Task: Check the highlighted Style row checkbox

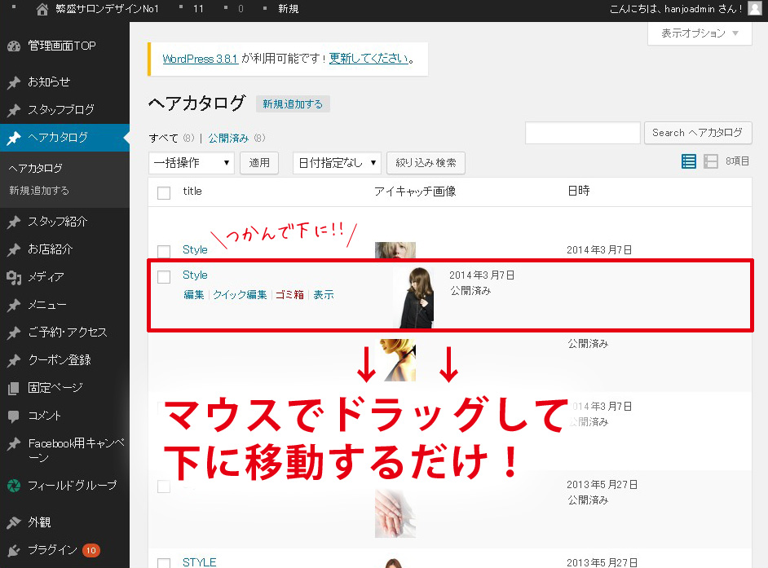Action: (x=164, y=277)
